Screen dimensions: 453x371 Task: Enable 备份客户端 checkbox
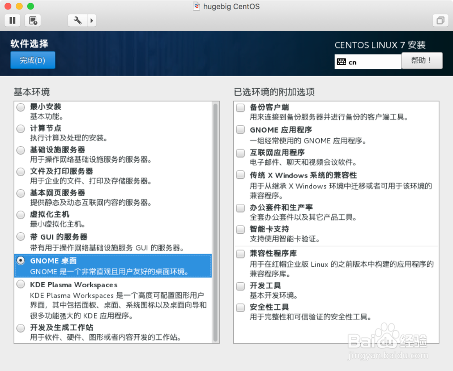tap(241, 107)
